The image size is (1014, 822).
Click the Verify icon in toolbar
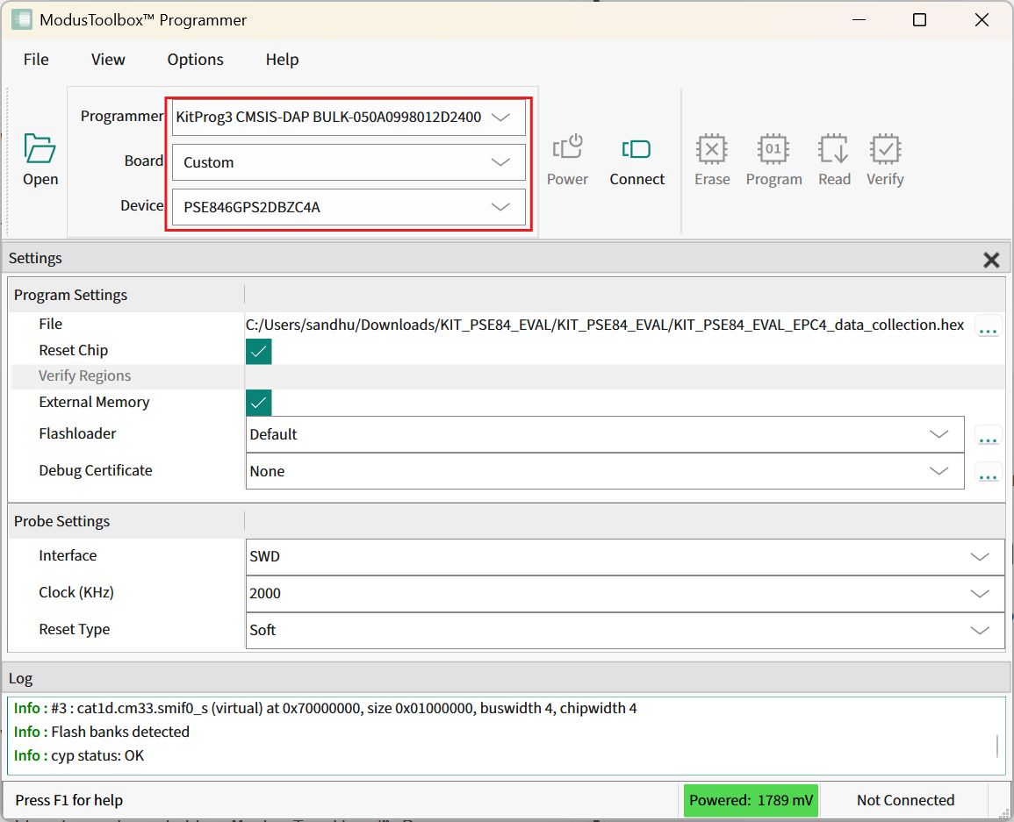coord(884,148)
